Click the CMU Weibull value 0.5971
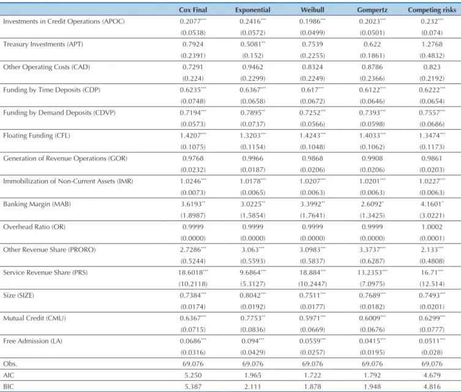 (312, 318)
